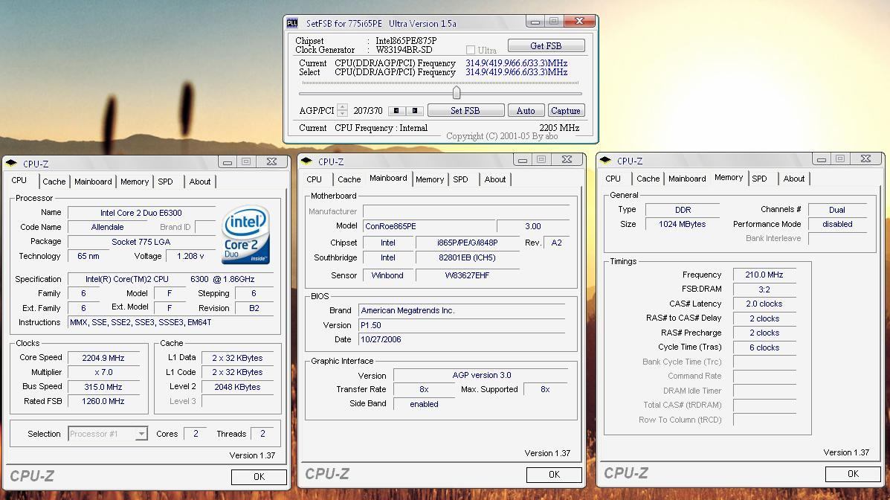This screenshot has width=890, height=500.
Task: Open the Memory tab in middle CPU-Z window
Action: click(x=430, y=179)
